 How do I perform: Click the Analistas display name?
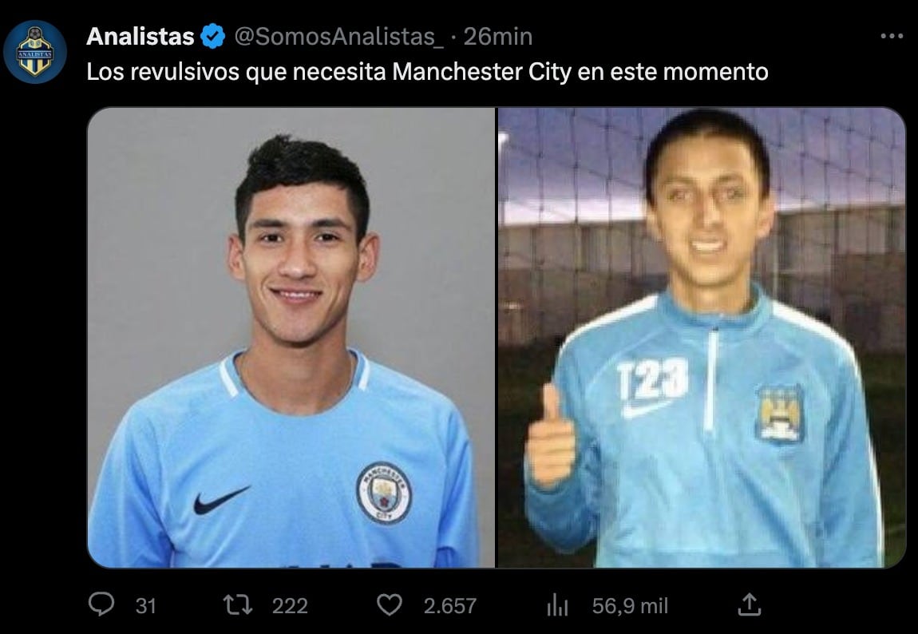coord(140,36)
